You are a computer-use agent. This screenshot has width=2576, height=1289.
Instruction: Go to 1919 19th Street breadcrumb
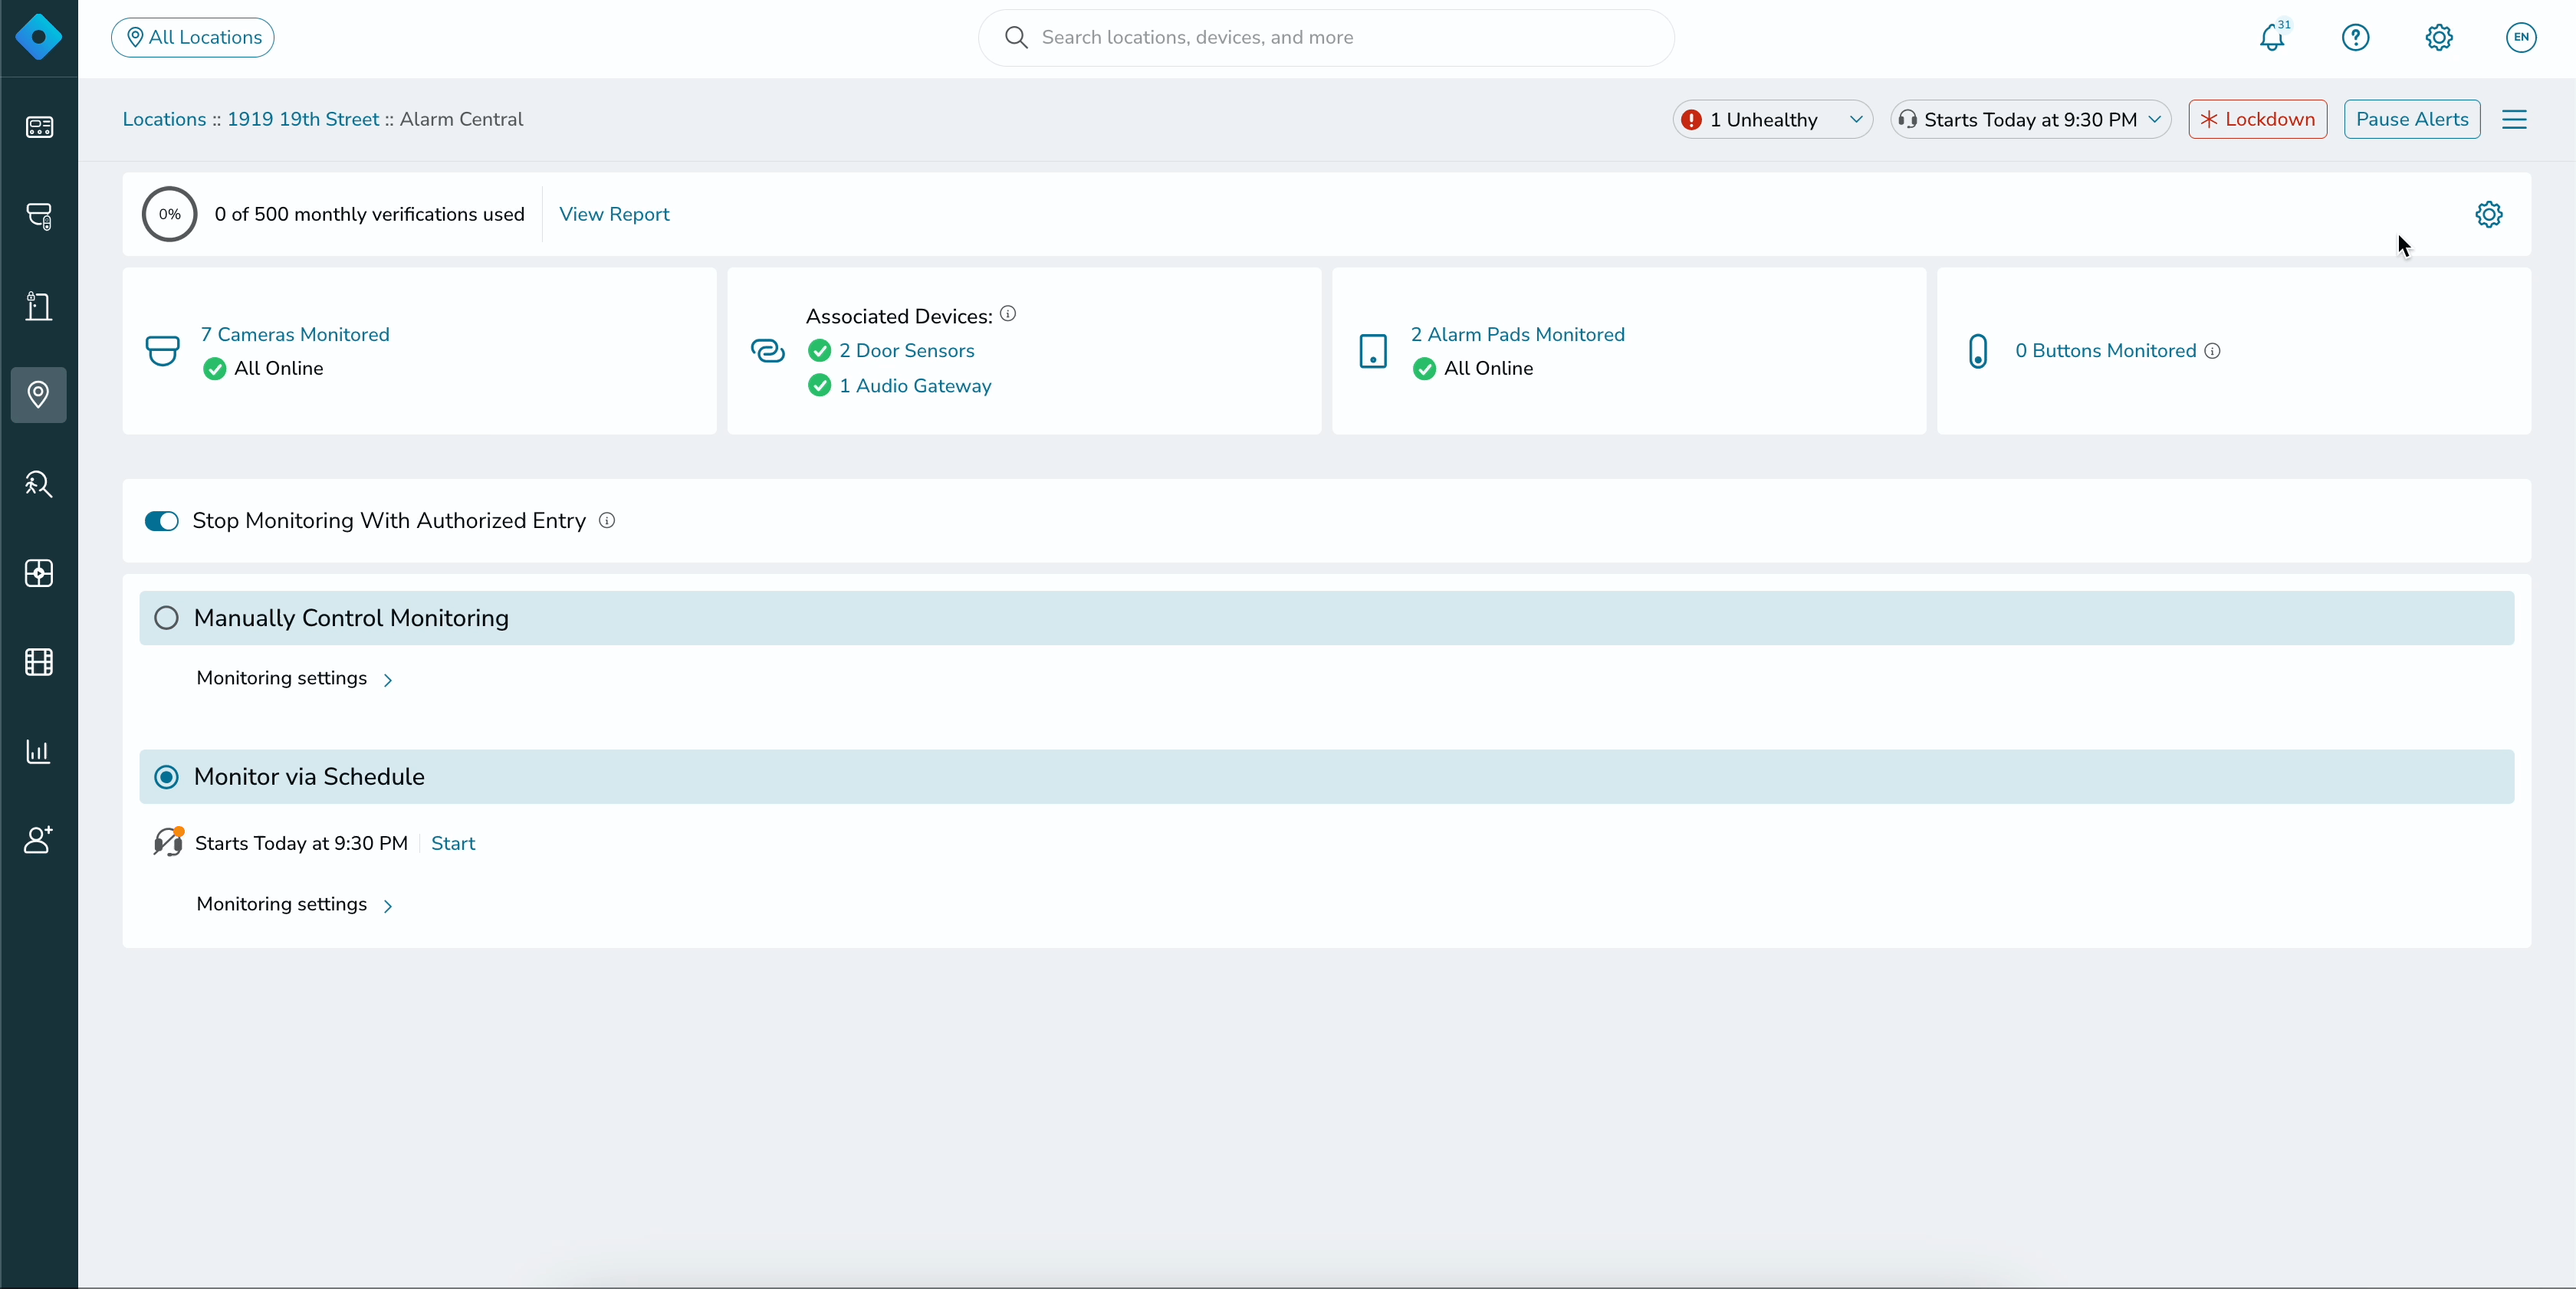click(x=303, y=119)
